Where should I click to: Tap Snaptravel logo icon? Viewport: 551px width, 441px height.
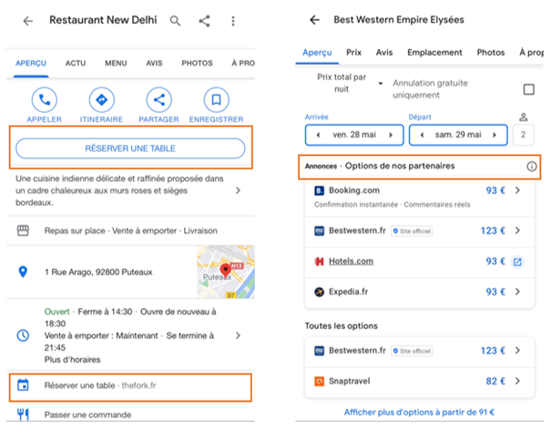click(x=319, y=381)
